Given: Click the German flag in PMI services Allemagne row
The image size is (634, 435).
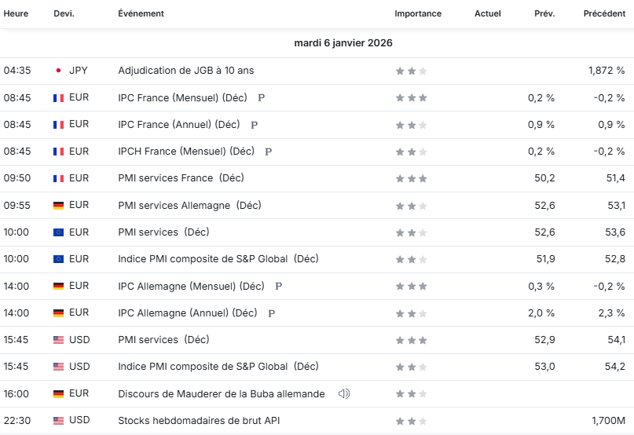Looking at the screenshot, I should point(58,206).
